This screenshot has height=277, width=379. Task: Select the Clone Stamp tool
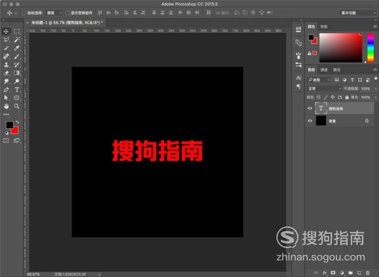pos(6,65)
